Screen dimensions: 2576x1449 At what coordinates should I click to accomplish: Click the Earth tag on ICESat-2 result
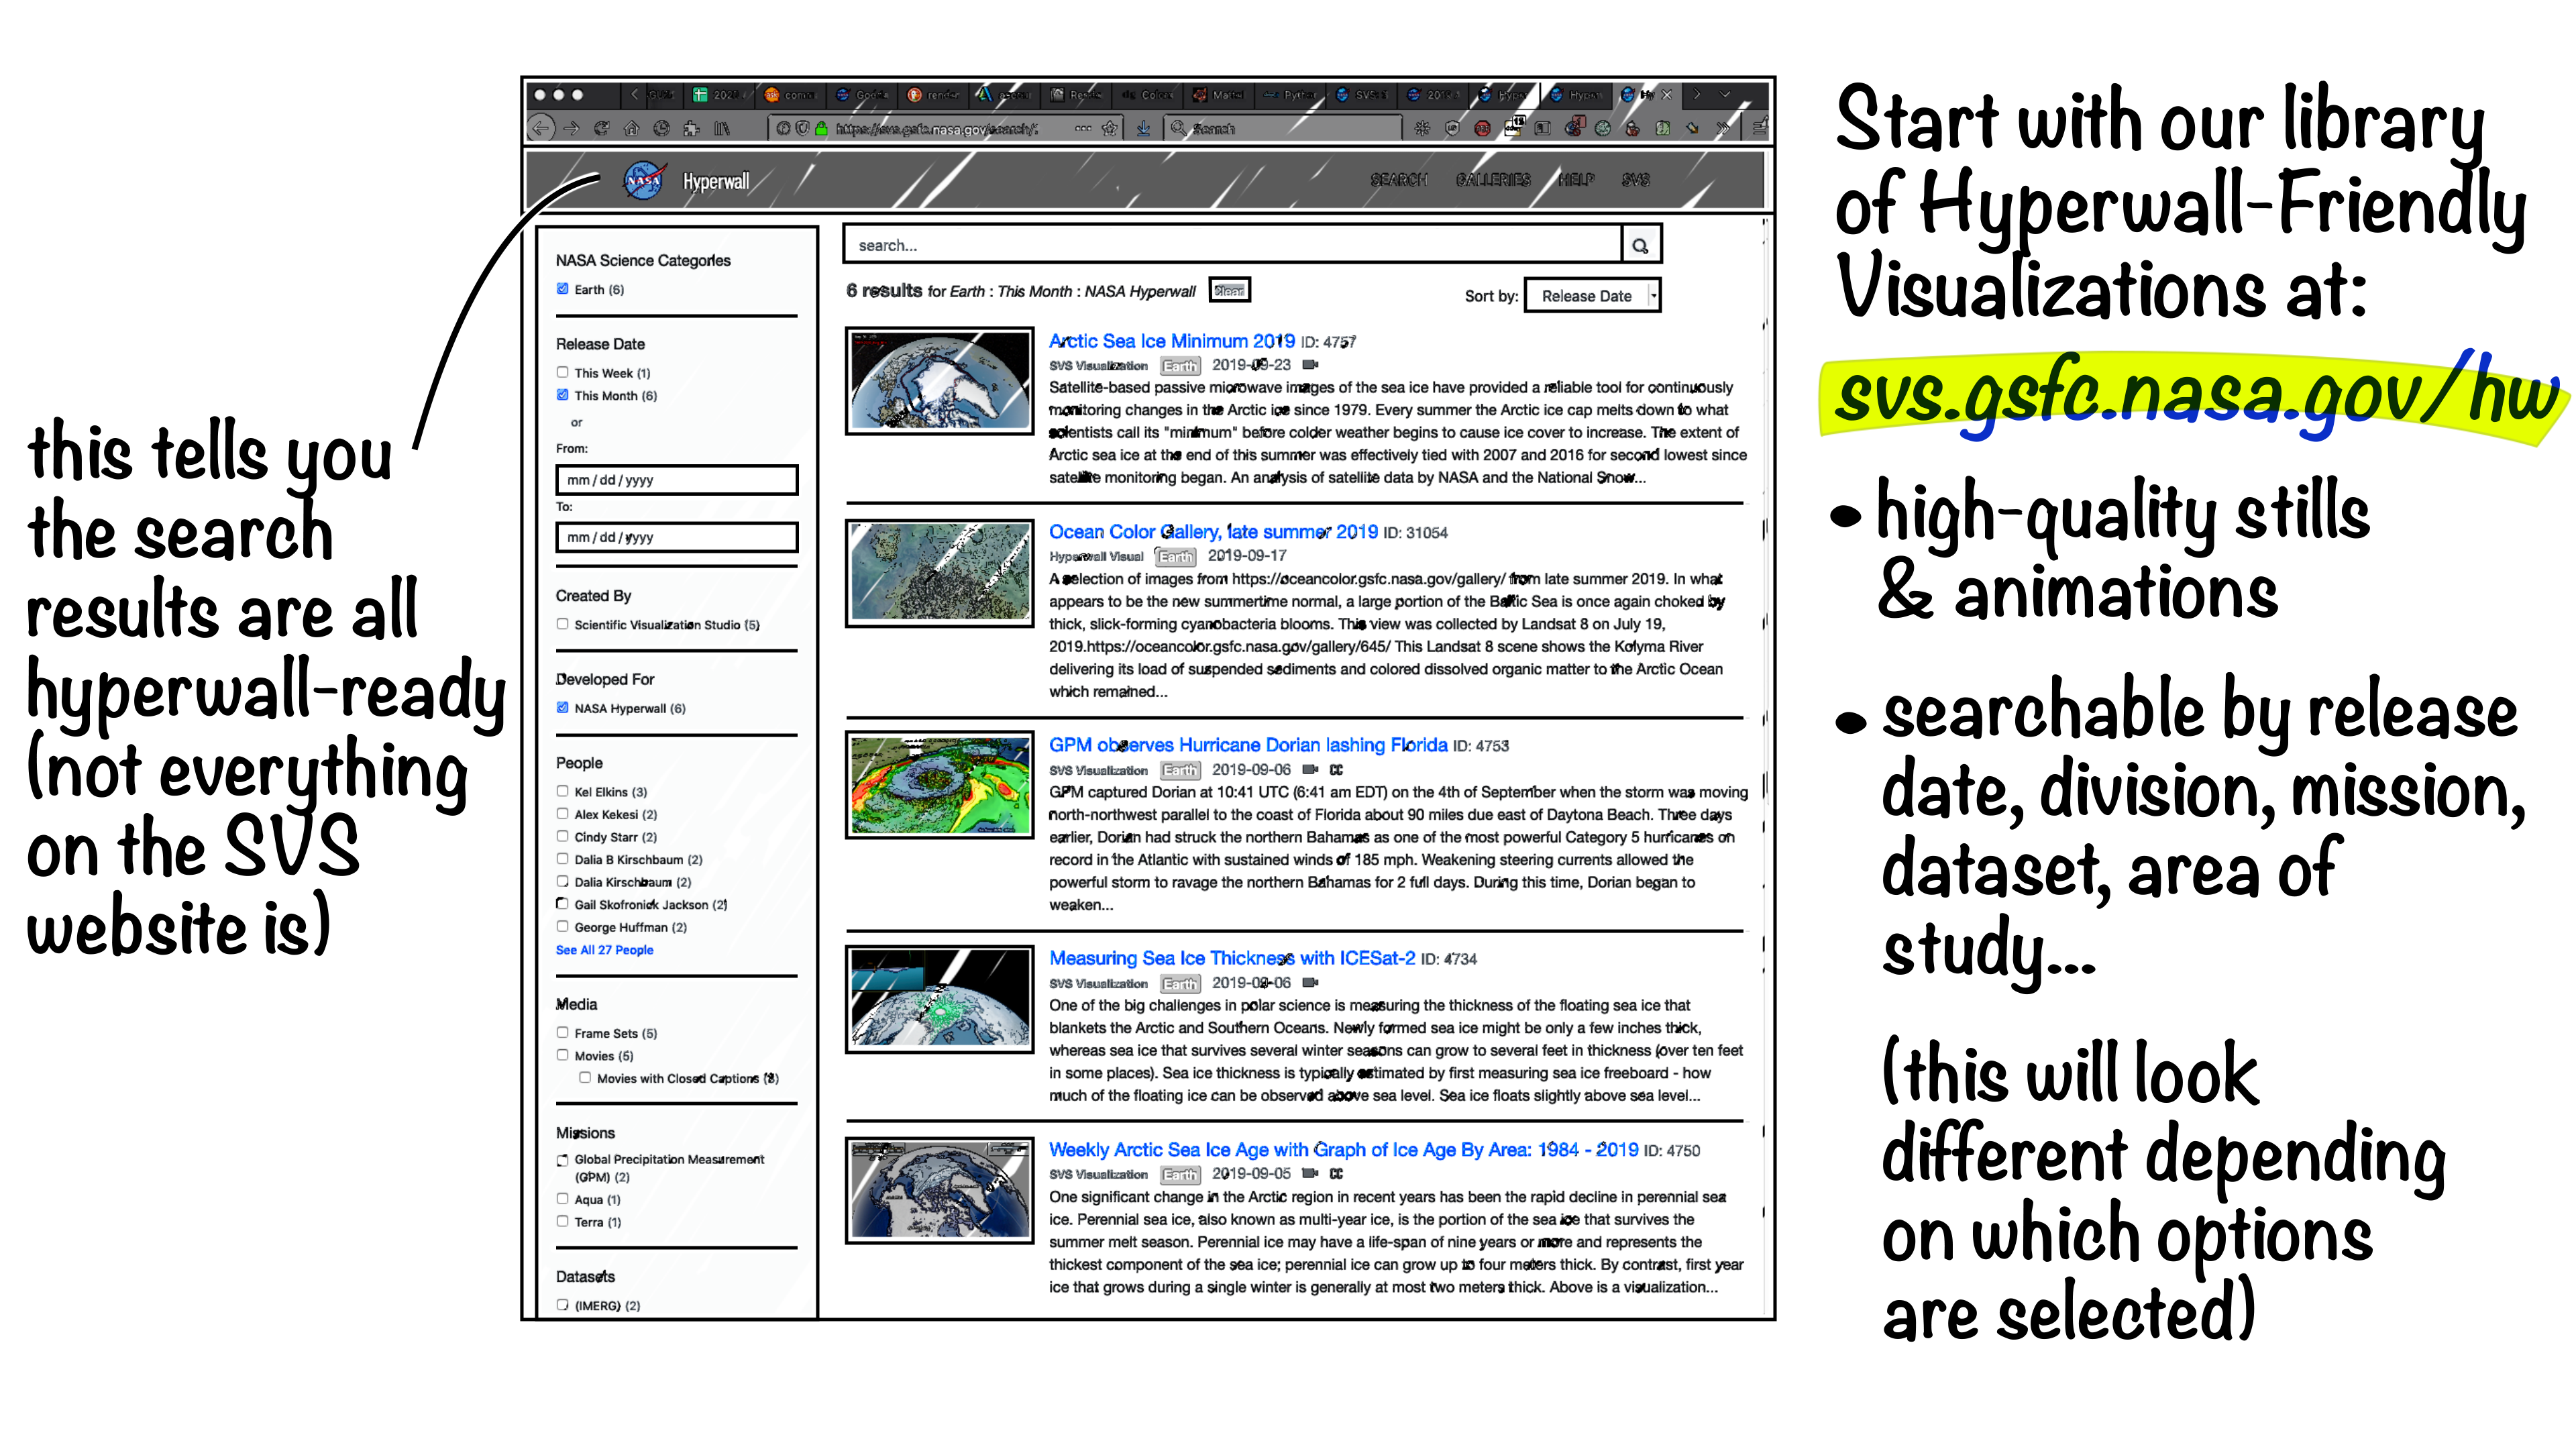(1180, 983)
